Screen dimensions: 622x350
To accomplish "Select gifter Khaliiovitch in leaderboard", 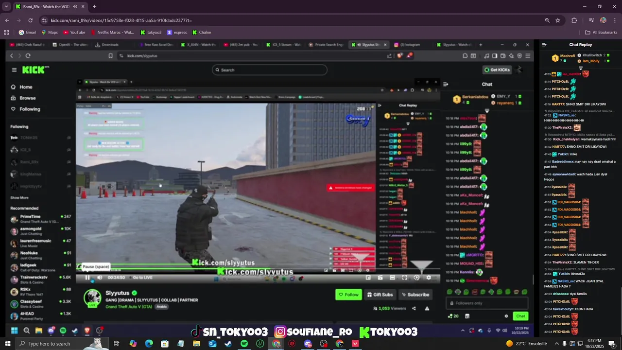I will [x=592, y=55].
